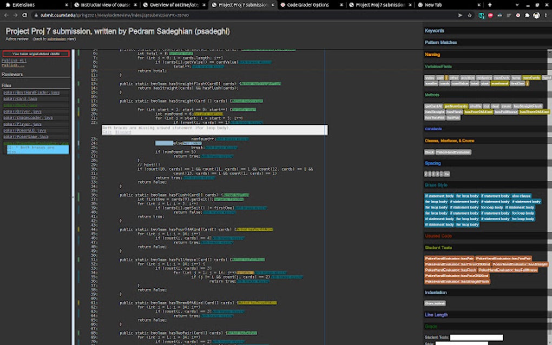Click the browser back arrow
This screenshot has width=552, height=345.
pyautogui.click(x=6, y=16)
